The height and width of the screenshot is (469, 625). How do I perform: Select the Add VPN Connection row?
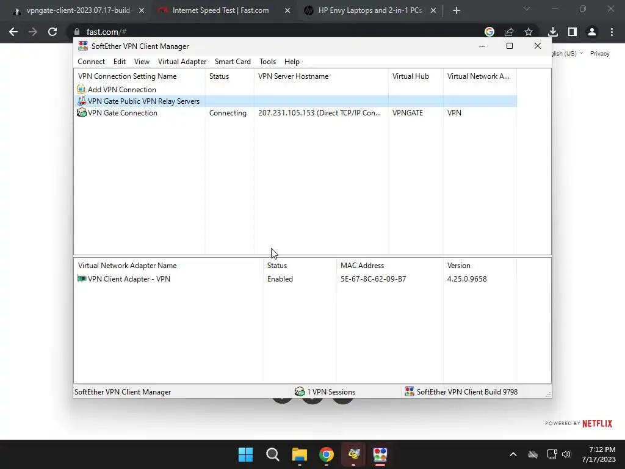point(295,89)
